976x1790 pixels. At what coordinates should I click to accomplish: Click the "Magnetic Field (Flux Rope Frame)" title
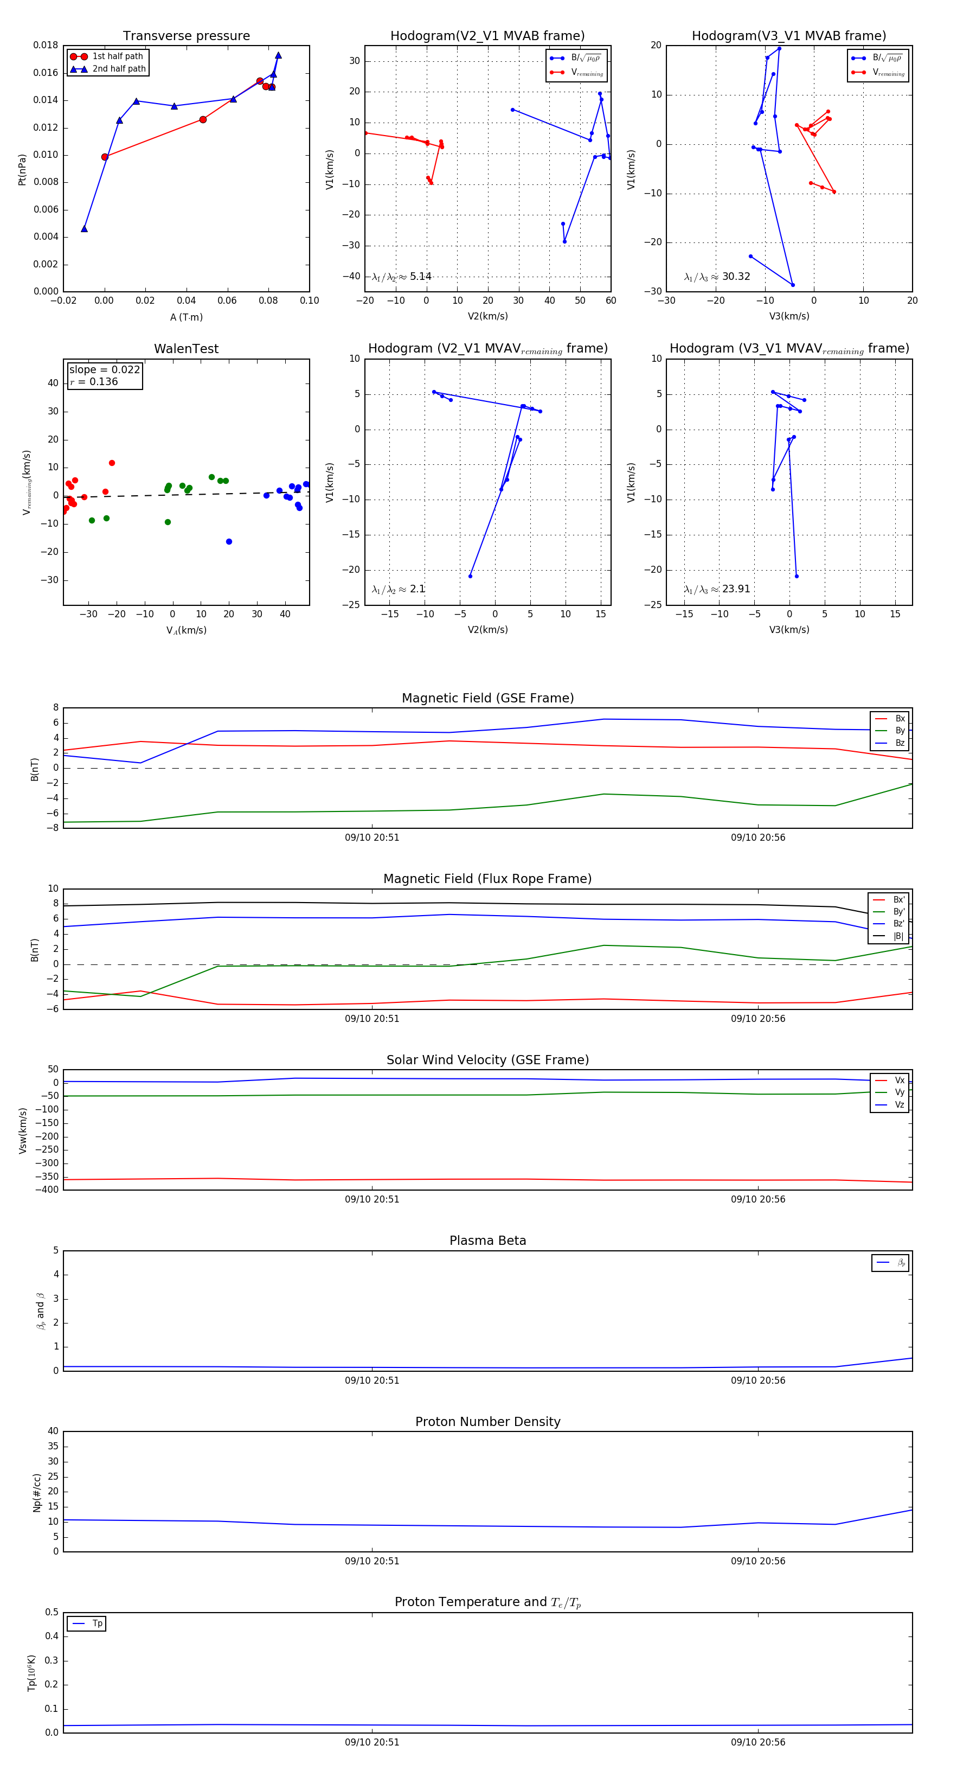click(x=487, y=879)
